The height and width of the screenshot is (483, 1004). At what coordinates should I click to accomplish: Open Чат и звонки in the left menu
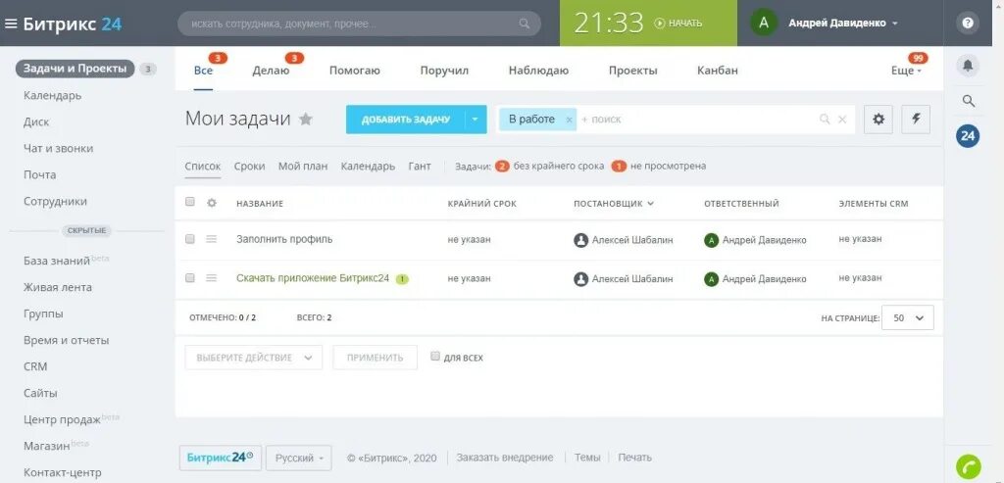tap(58, 148)
